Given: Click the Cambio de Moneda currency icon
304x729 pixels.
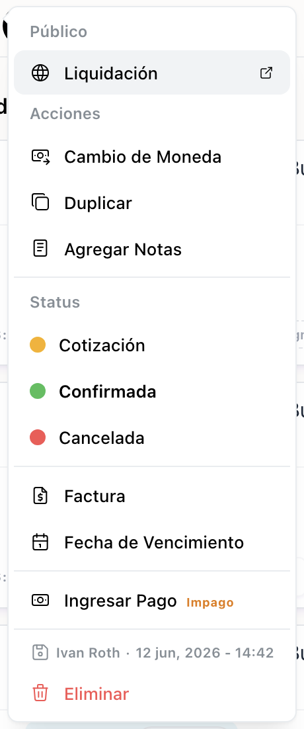Looking at the screenshot, I should (x=40, y=157).
